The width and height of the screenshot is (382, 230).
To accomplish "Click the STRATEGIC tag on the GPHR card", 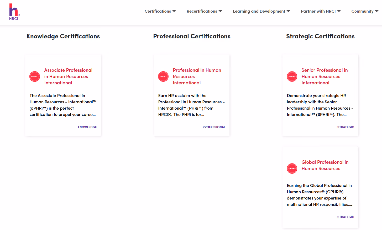I will [x=346, y=217].
